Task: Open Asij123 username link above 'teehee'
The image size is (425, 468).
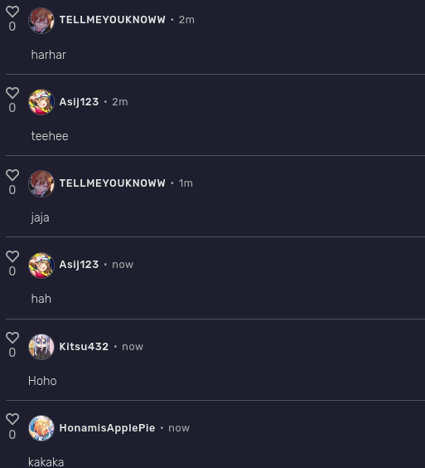Action: 79,102
